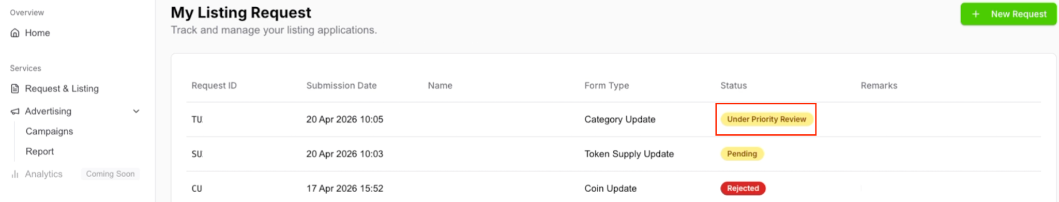Image resolution: width=1059 pixels, height=202 pixels.
Task: Open the Report submenu item
Action: click(x=40, y=152)
